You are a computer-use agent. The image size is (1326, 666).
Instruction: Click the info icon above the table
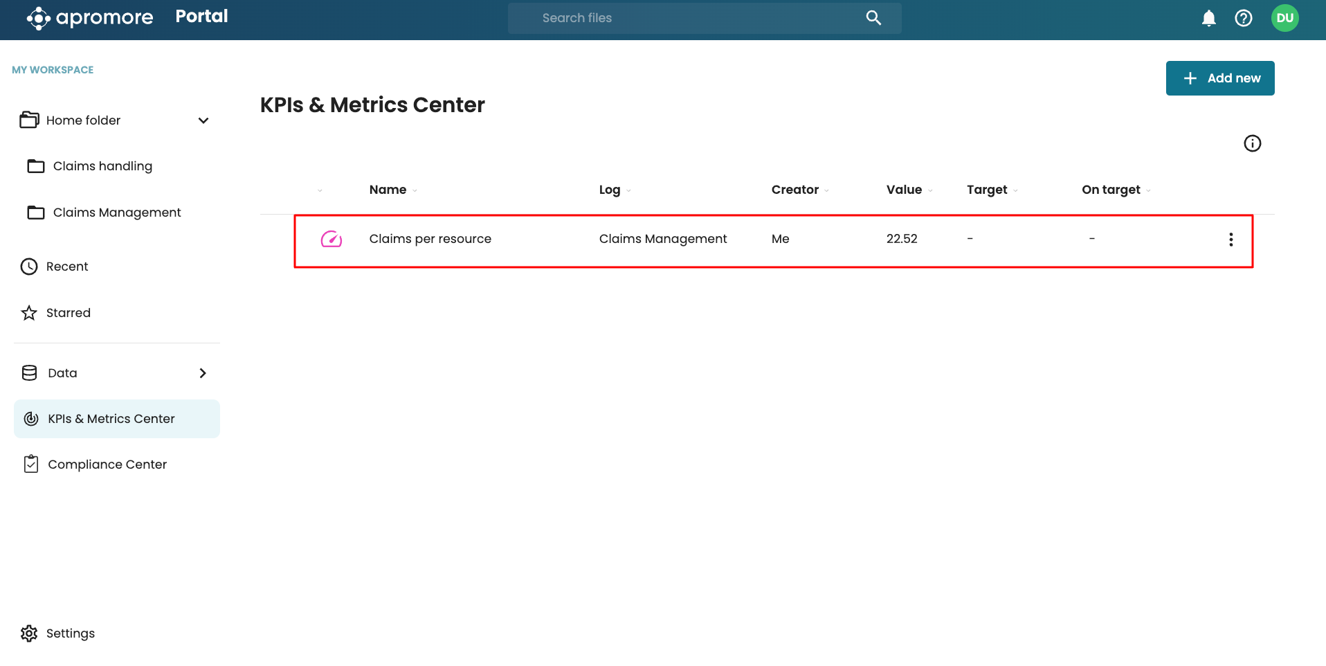1252,143
